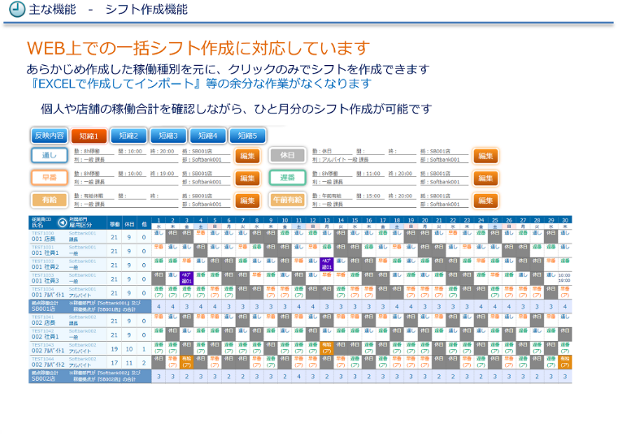Click the purple ヘルプ cell for 001 社員3
The height and width of the screenshot is (436, 618).
186,278
